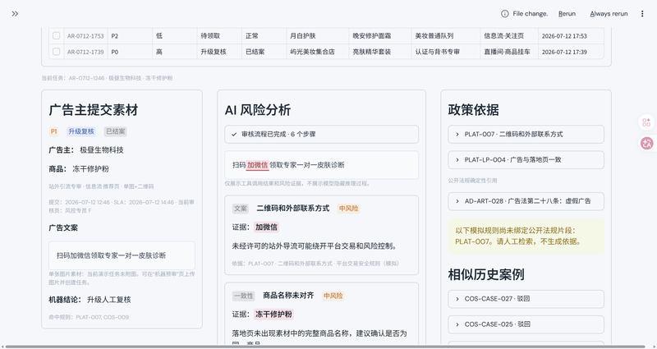Click the pink grid extension icon

[x=646, y=122]
